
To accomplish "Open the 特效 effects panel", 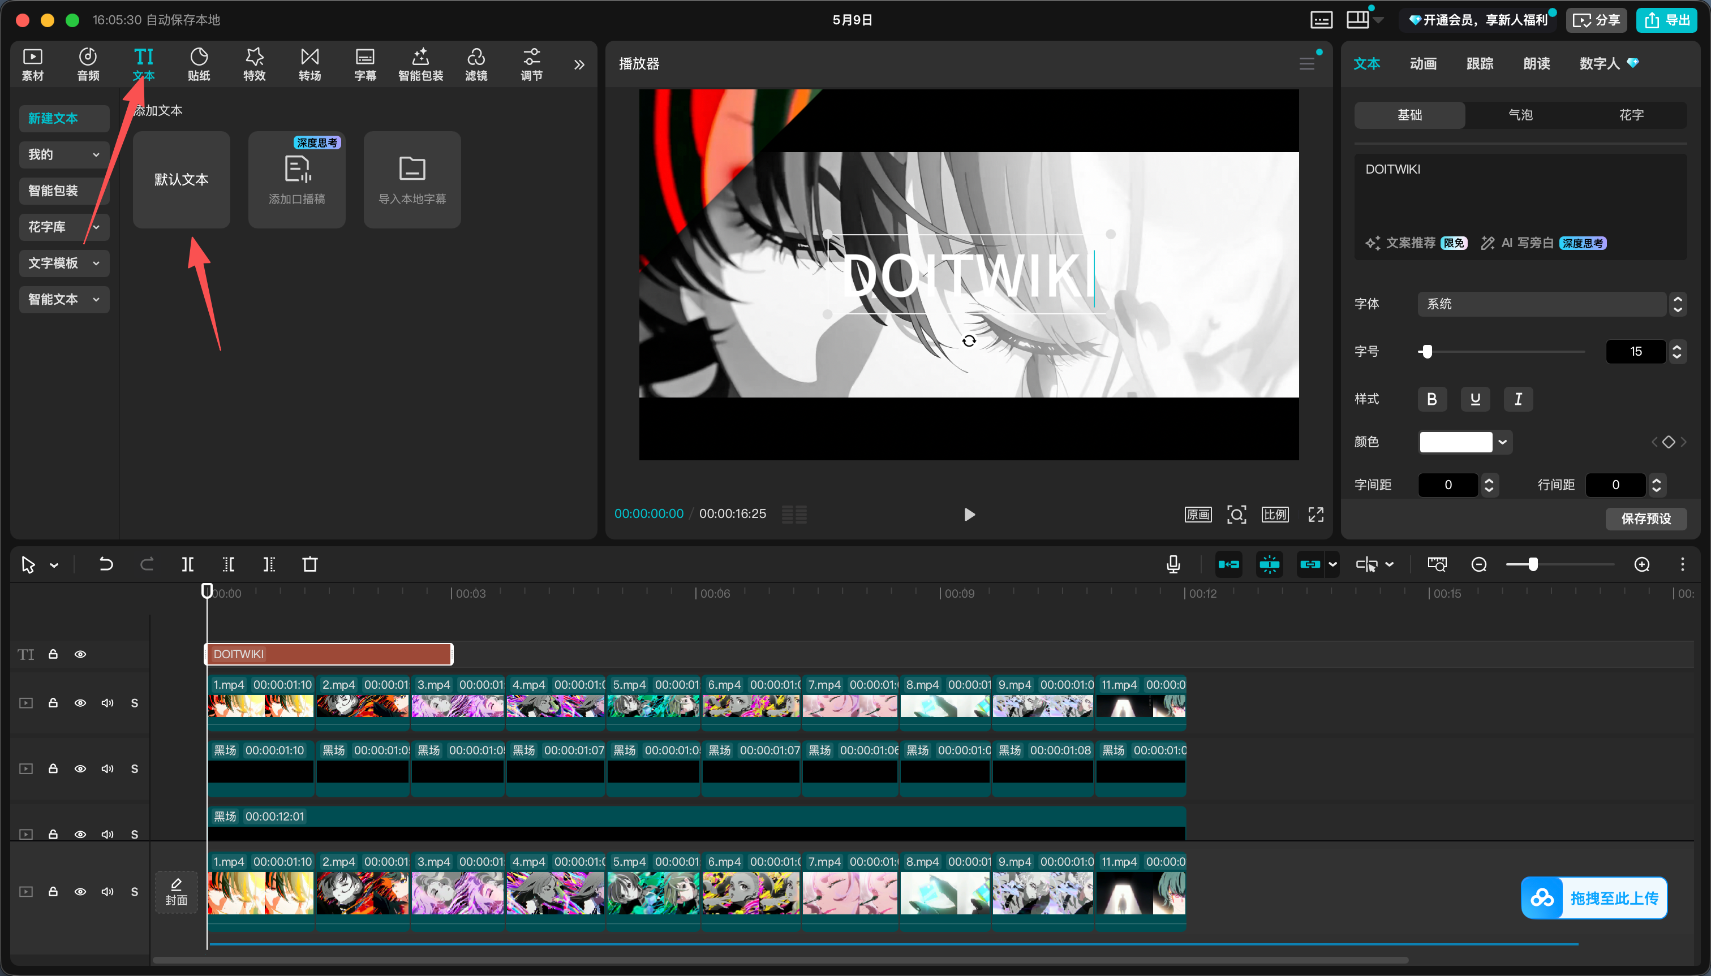I will 254,64.
